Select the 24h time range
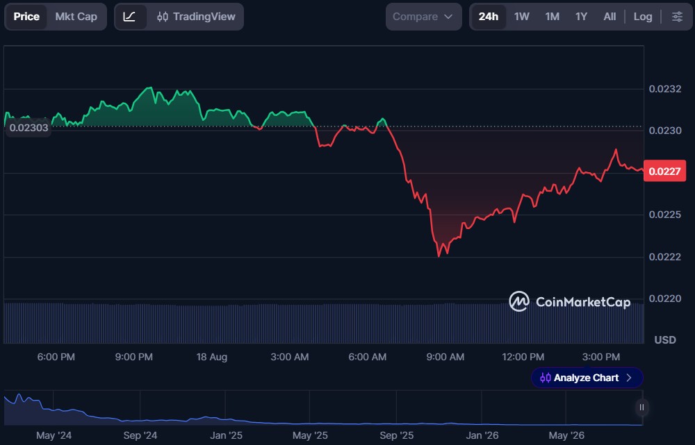695x445 pixels. [489, 17]
